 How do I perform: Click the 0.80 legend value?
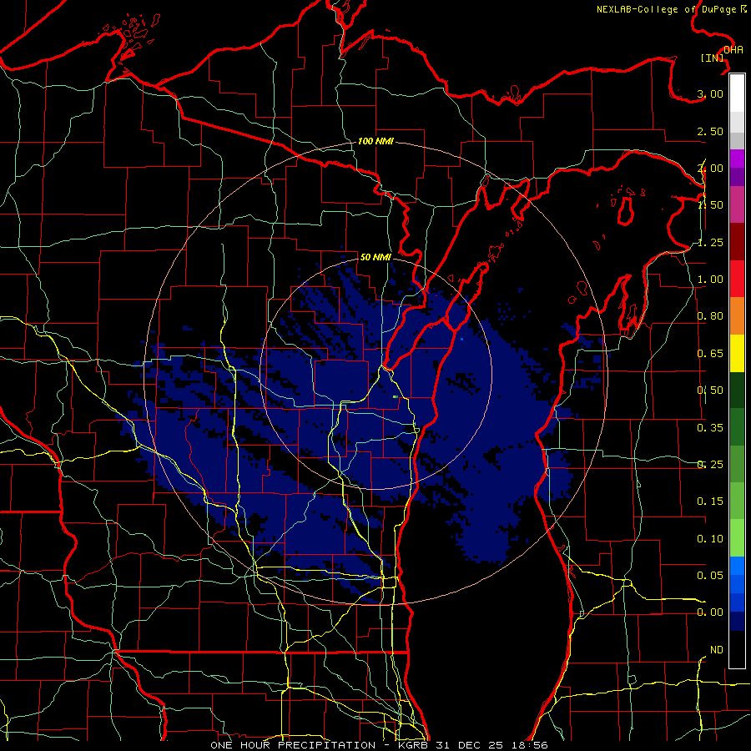pos(710,316)
